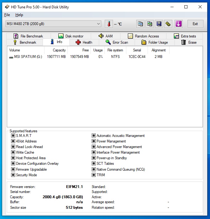Open the File menu
The width and height of the screenshot is (210, 219).
tap(7, 15)
